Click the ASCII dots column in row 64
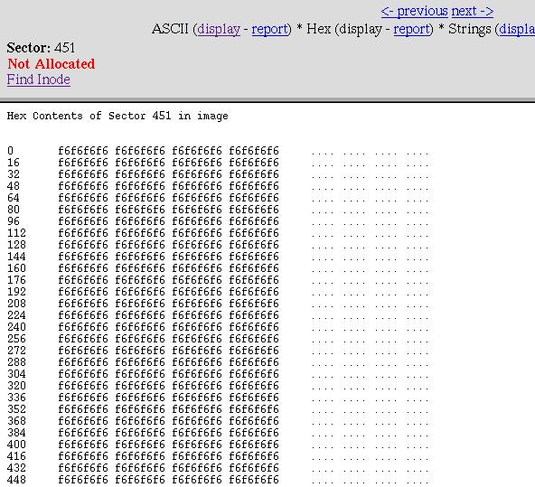 (x=371, y=199)
